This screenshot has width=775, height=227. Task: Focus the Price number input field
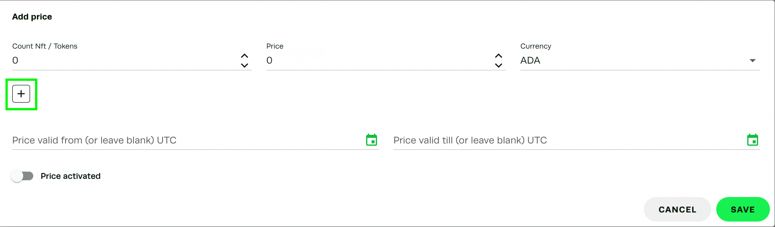tap(378, 60)
